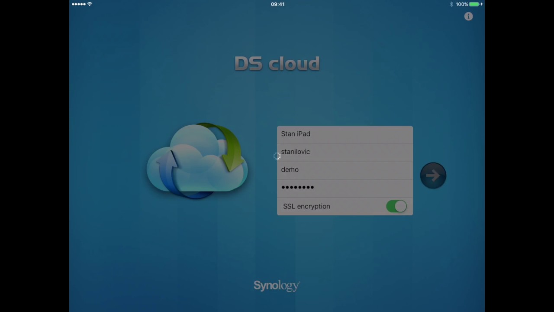Tap the cellular signal dots indicator
554x312 pixels.
click(x=79, y=4)
